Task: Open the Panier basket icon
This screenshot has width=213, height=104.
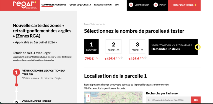Action: point(156,5)
